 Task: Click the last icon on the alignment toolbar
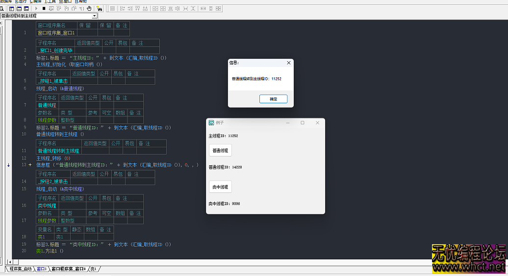tap(218, 8)
